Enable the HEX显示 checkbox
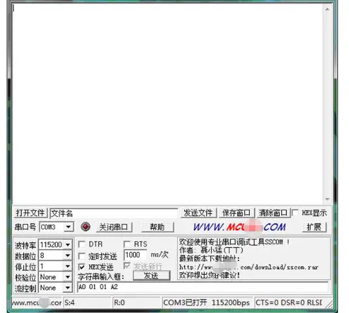Viewport: 349px width, 313px height. [x=295, y=213]
